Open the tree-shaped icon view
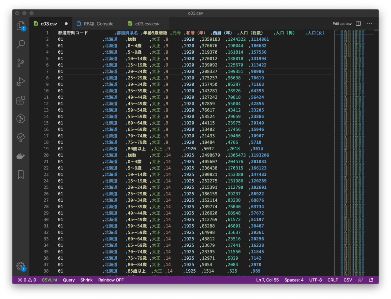The height and width of the screenshot is (299, 391). tap(21, 138)
